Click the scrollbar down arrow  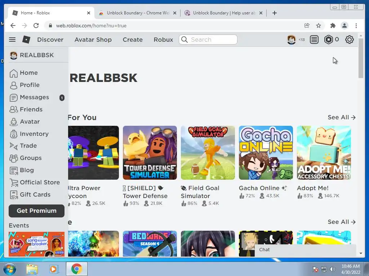[x=361, y=253]
